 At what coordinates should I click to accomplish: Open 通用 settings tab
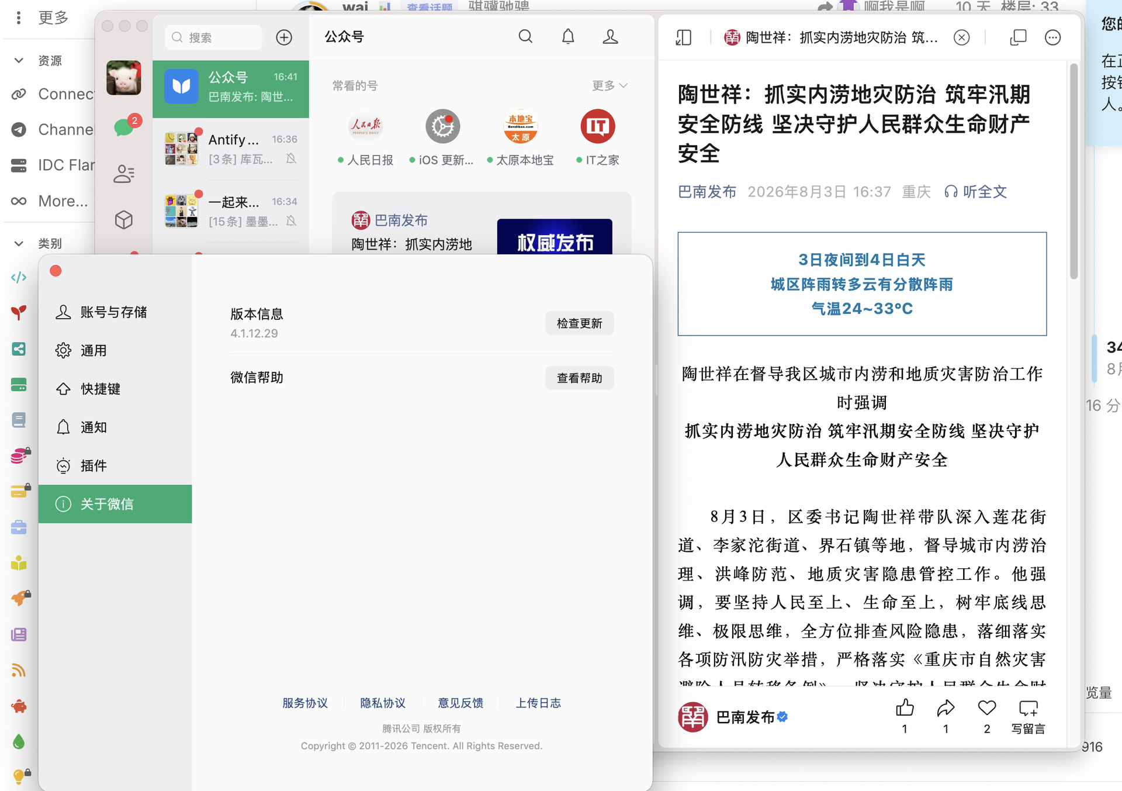coord(115,351)
